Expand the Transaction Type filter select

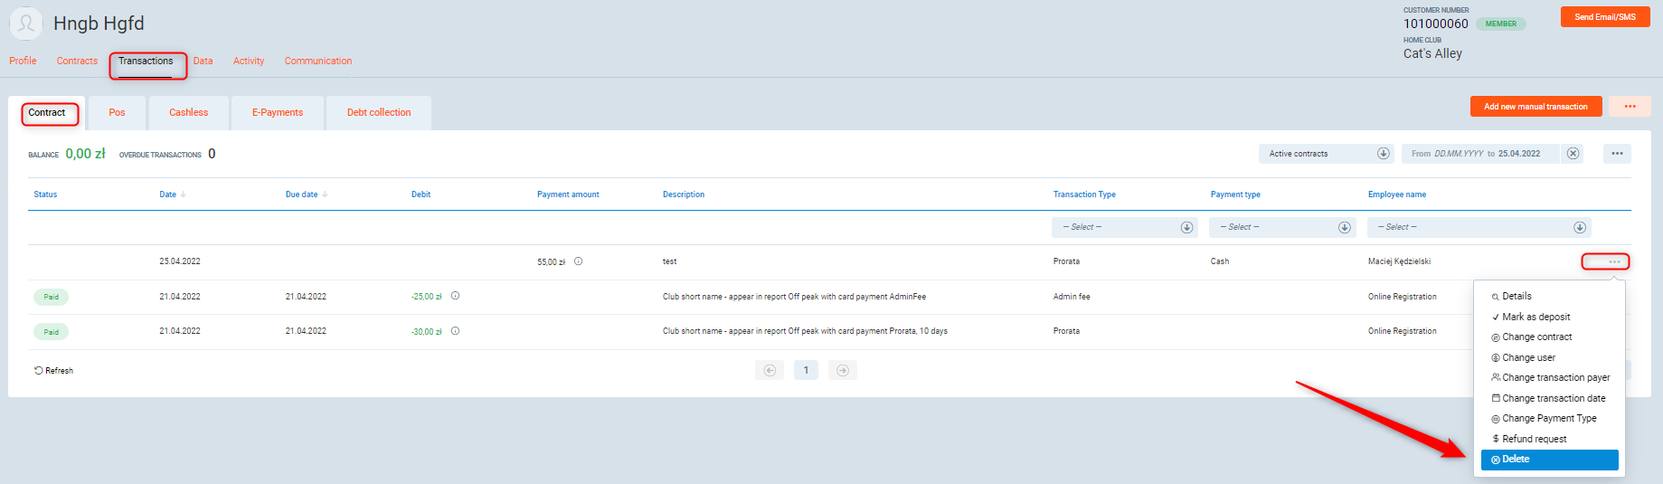[x=1124, y=227]
